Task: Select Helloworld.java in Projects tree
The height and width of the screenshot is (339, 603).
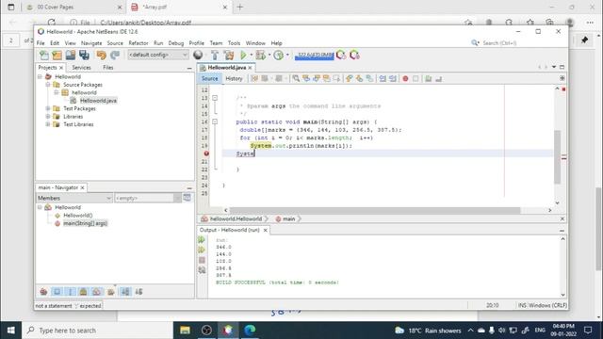Action: click(98, 101)
